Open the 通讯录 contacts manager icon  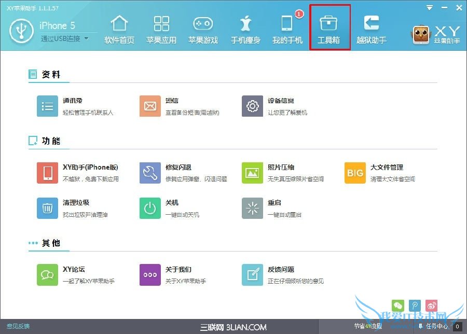(x=47, y=106)
